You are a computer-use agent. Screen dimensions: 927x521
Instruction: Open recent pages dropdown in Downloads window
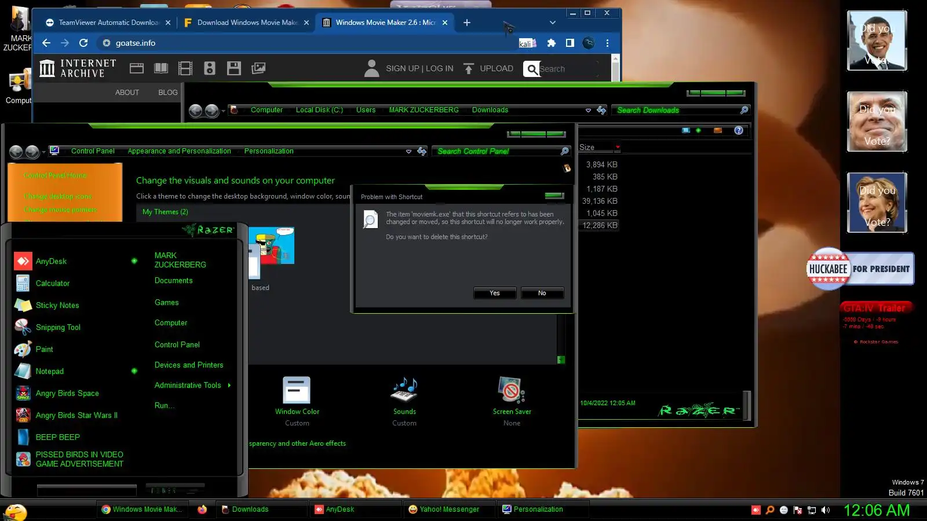pyautogui.click(x=223, y=111)
